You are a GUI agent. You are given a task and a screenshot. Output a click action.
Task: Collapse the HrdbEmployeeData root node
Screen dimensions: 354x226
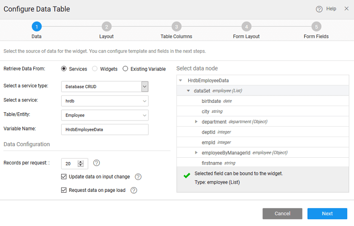point(180,80)
